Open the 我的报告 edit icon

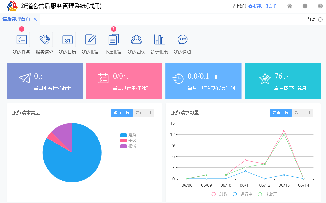pyautogui.click(x=90, y=39)
